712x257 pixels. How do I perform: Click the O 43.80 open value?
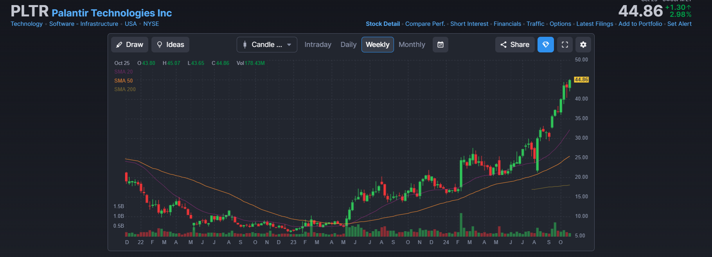pos(146,63)
